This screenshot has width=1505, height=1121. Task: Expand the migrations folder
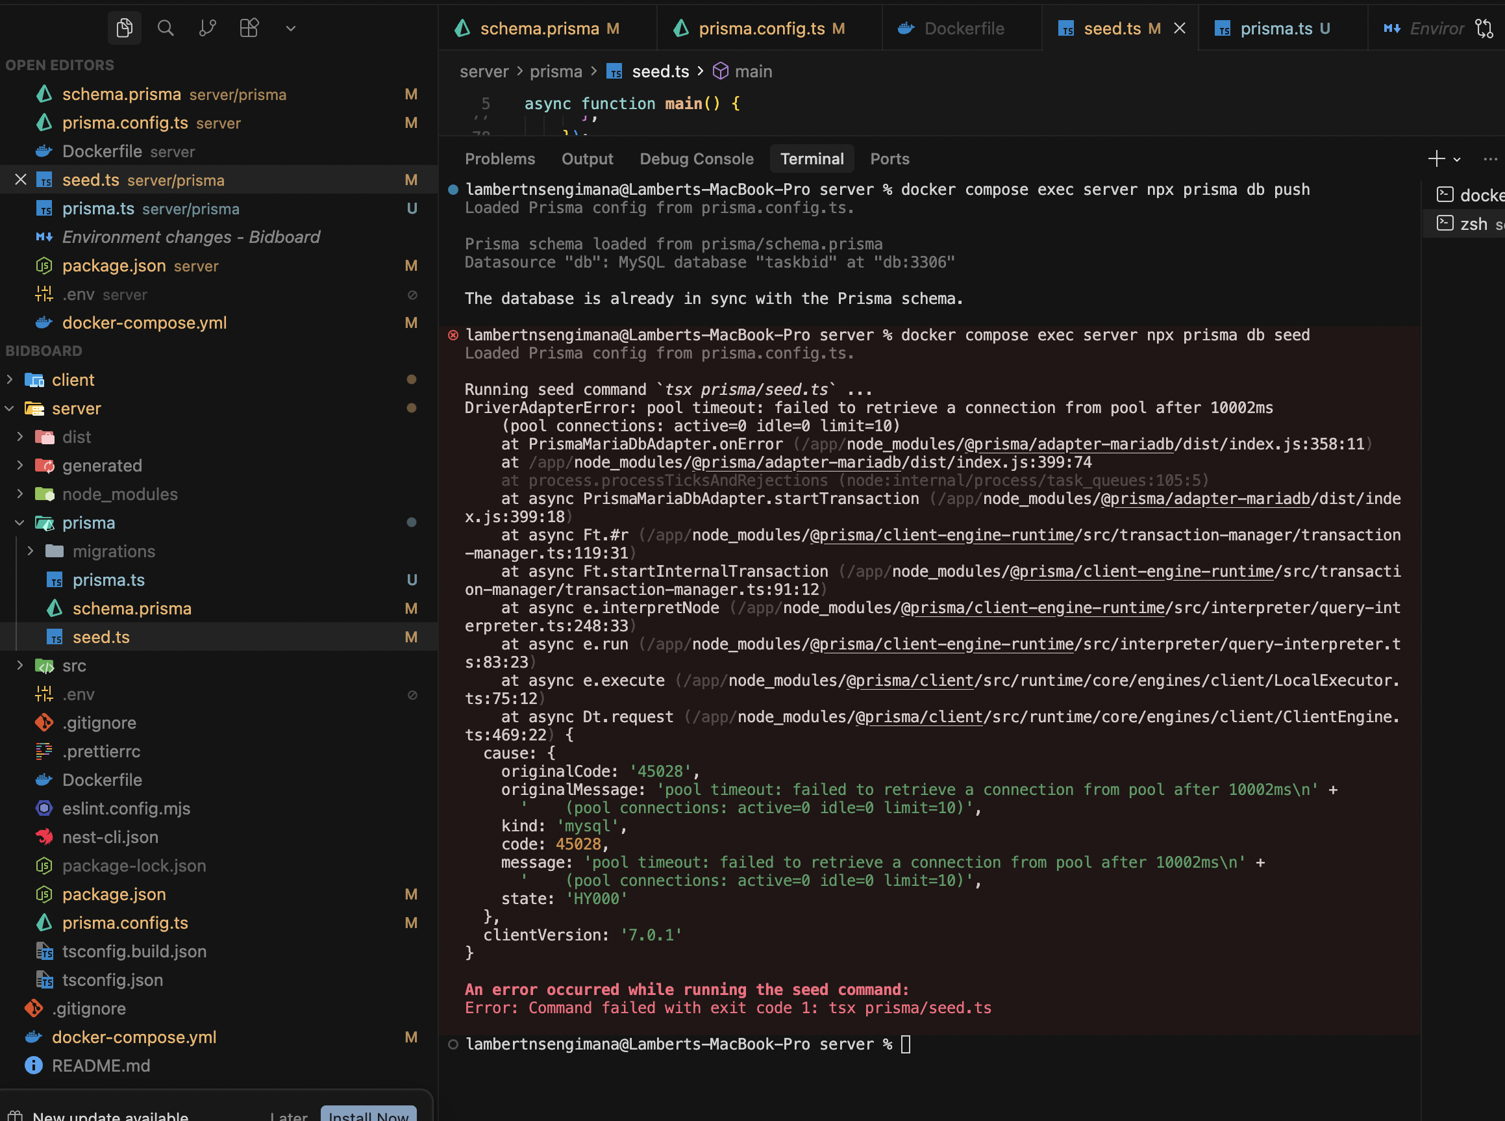[x=31, y=551]
